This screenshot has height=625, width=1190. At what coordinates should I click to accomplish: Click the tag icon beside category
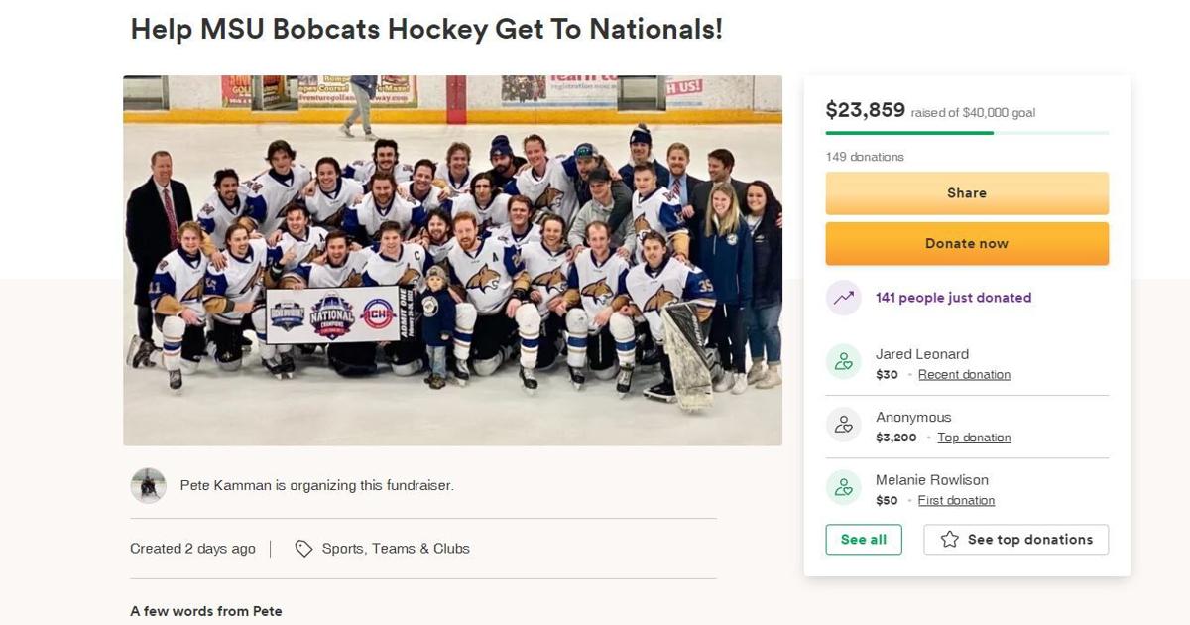tap(303, 549)
